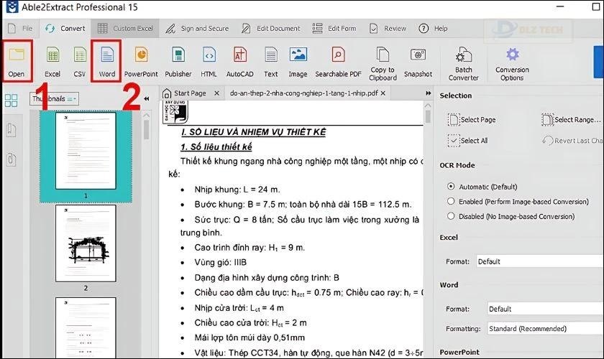Choose the Image conversion icon

tap(298, 55)
